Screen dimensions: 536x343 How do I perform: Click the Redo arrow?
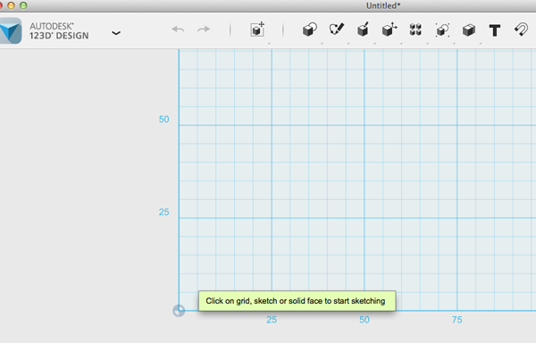tap(204, 29)
